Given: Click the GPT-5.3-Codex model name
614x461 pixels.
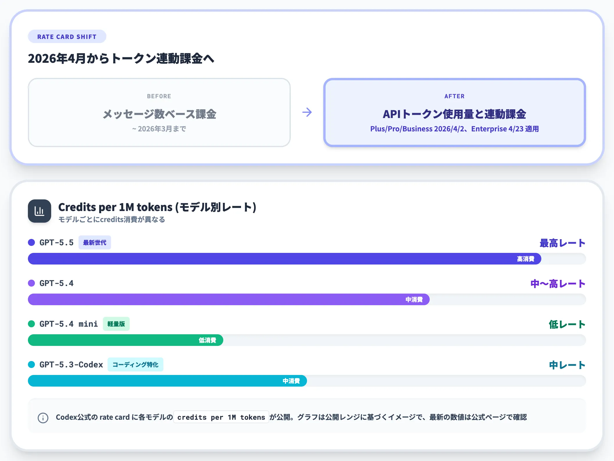Looking at the screenshot, I should [x=71, y=364].
